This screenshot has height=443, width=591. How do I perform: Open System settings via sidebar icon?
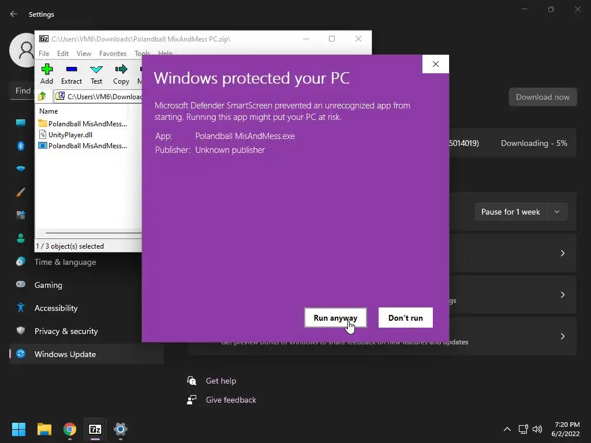[21, 122]
